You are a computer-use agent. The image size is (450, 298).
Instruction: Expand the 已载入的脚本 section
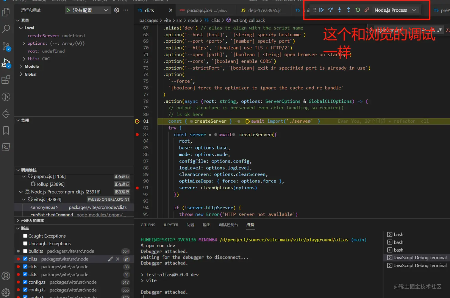[18, 221]
